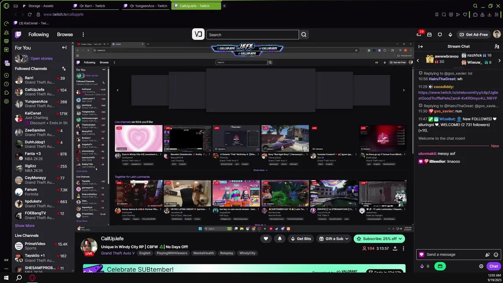This screenshot has width=503, height=283.
Task: Select the CallUpJefe - Twitch tab
Action: coord(196,6)
